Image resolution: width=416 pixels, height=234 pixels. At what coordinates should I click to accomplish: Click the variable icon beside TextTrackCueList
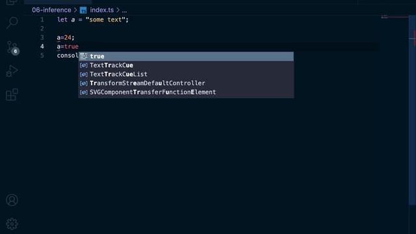pyautogui.click(x=84, y=74)
